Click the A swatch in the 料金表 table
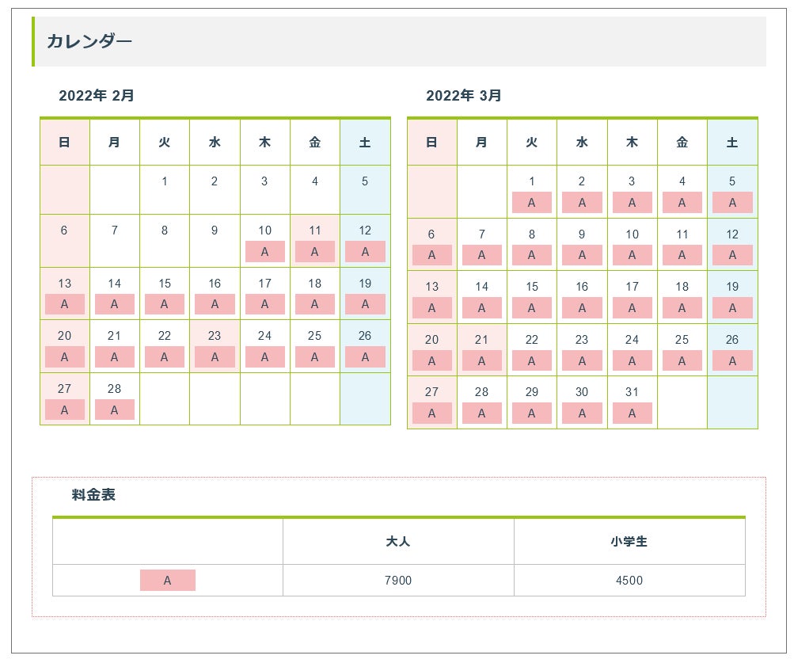This screenshot has height=663, width=794. click(x=168, y=581)
